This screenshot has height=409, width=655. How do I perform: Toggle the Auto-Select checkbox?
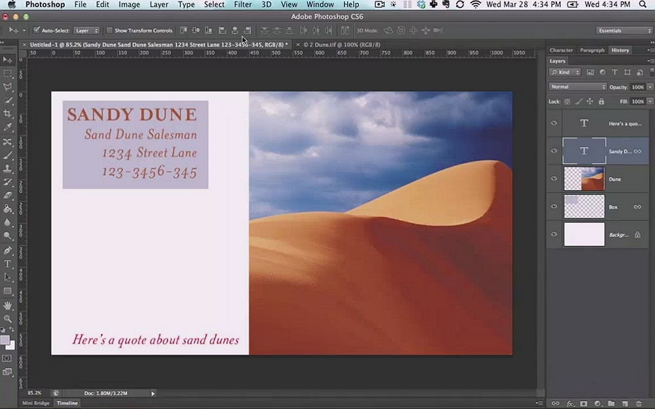37,30
